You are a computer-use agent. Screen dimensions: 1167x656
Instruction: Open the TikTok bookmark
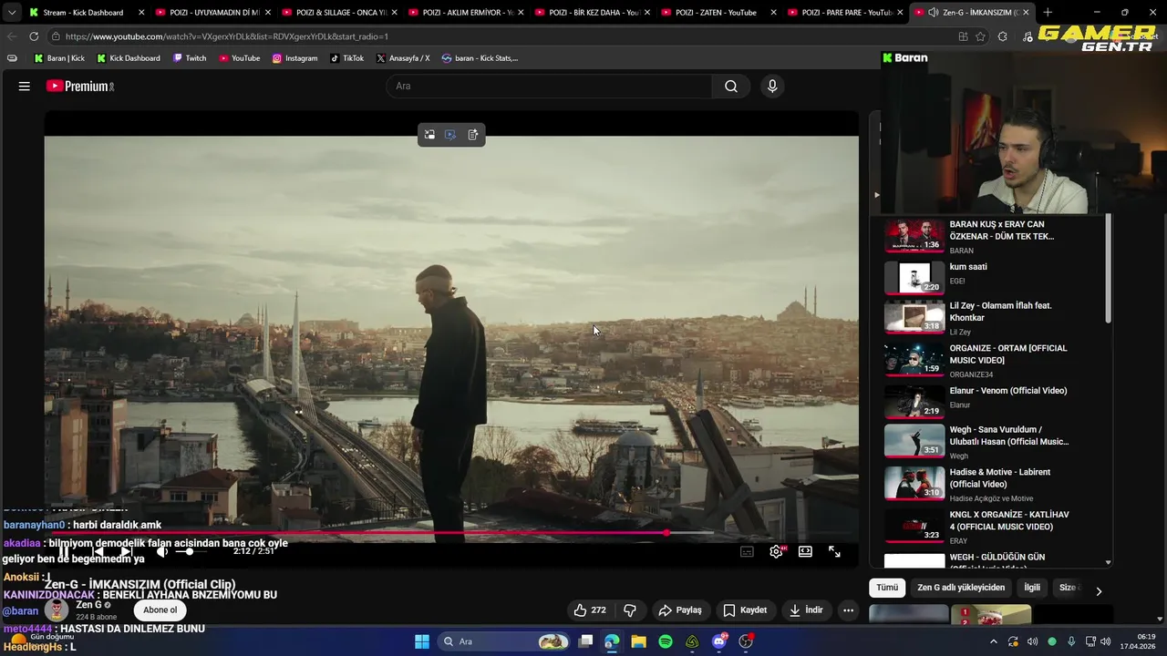point(347,58)
